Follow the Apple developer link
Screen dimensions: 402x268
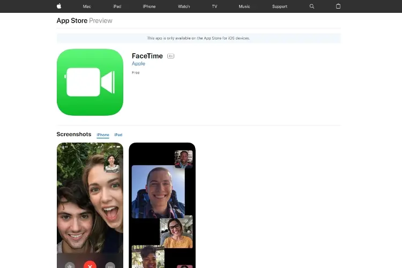pos(138,64)
